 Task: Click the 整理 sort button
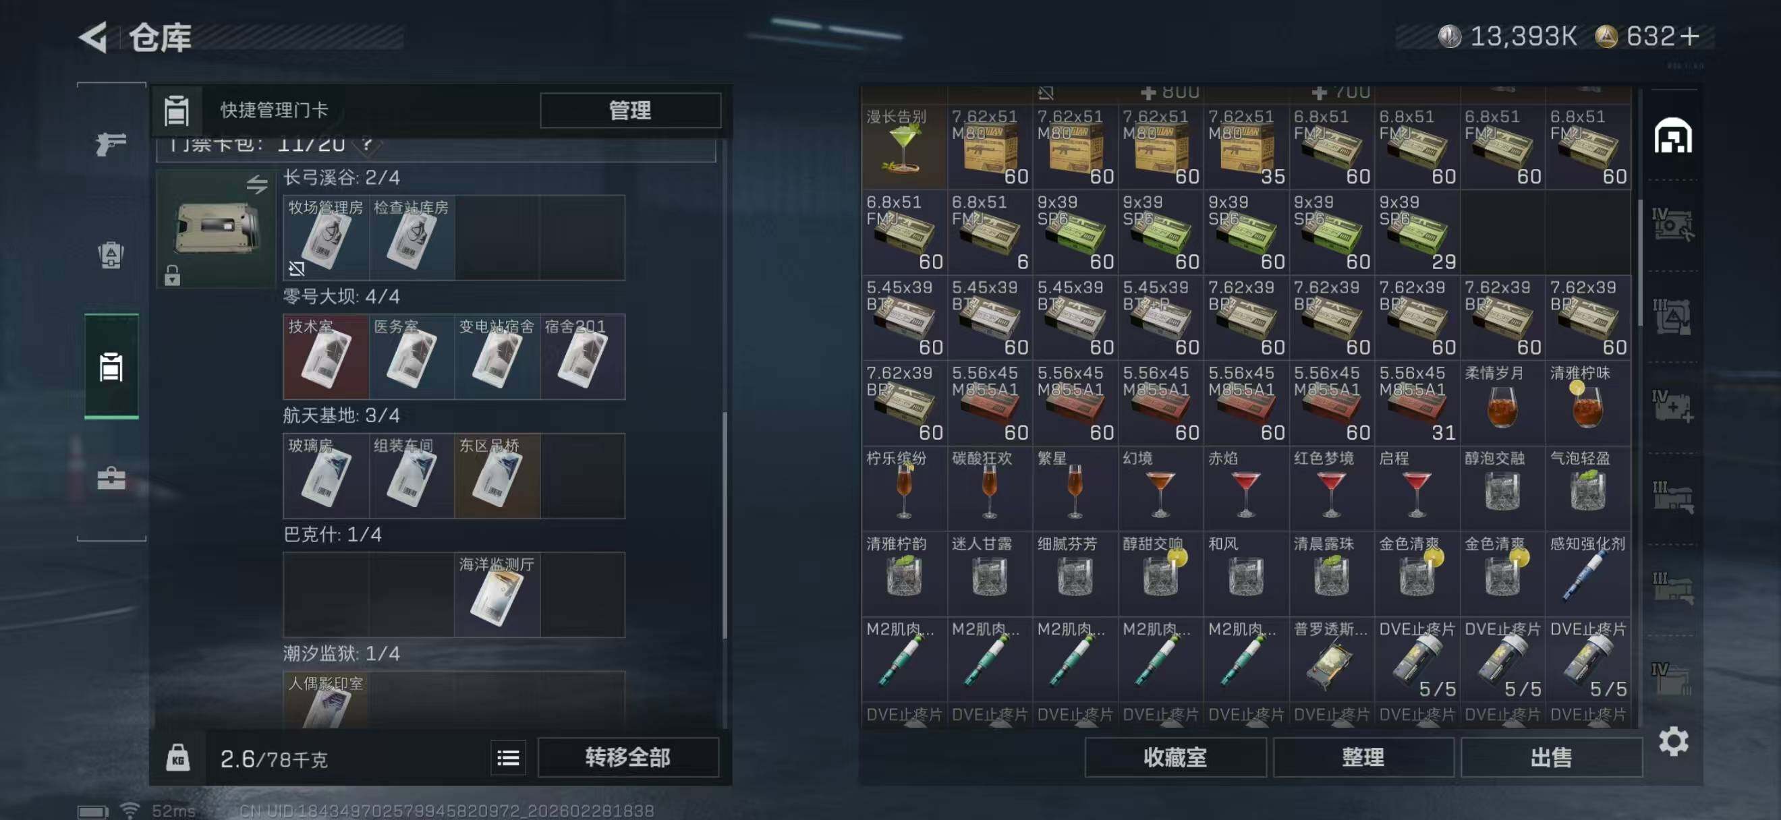[x=1363, y=758]
